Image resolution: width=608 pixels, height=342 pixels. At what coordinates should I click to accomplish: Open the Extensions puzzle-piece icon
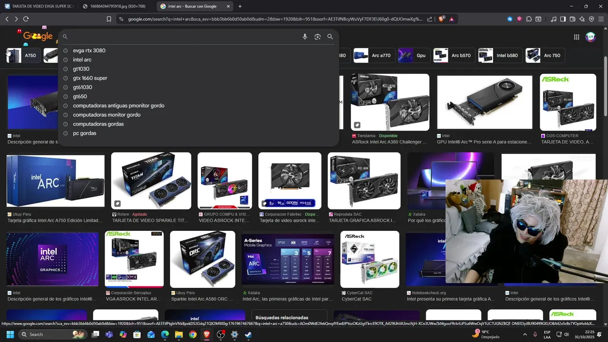pyautogui.click(x=529, y=19)
